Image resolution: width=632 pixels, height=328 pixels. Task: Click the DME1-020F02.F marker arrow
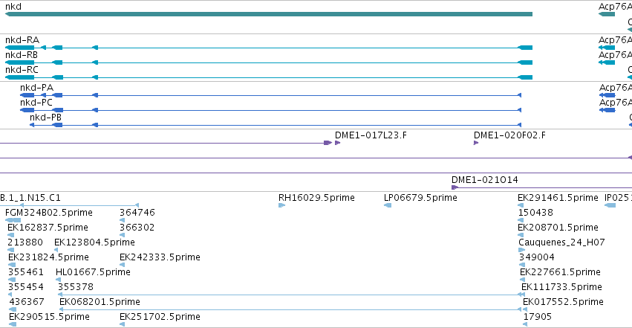click(x=476, y=143)
